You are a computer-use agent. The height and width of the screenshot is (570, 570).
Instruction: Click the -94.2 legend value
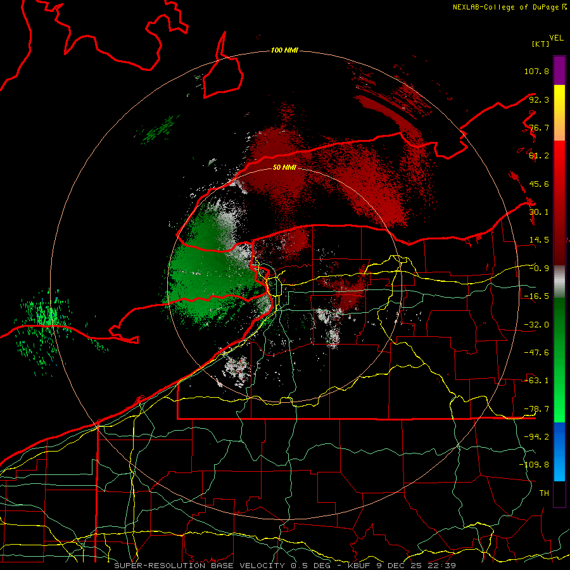coord(536,436)
